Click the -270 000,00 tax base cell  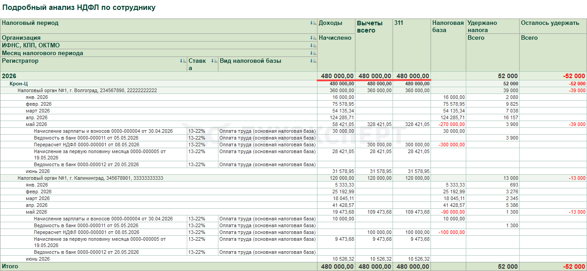pyautogui.click(x=448, y=124)
